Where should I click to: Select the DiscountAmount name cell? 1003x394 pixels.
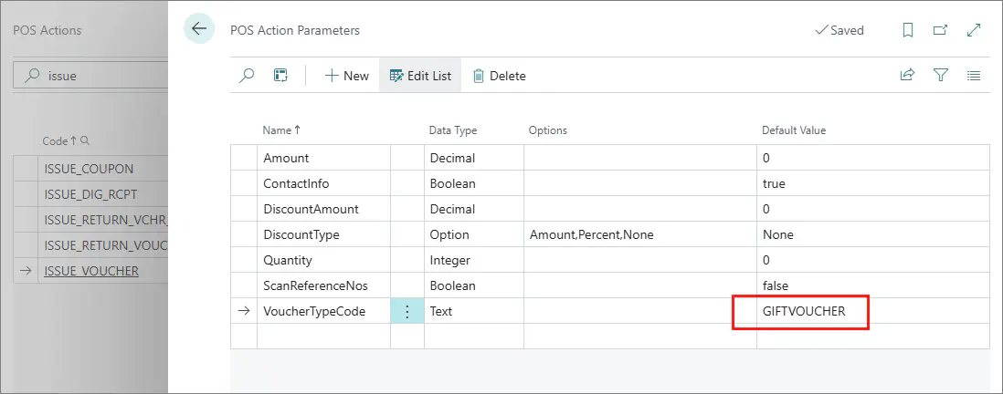pos(323,209)
